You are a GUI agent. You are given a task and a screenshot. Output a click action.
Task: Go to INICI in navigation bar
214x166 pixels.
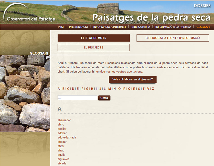click(61, 27)
